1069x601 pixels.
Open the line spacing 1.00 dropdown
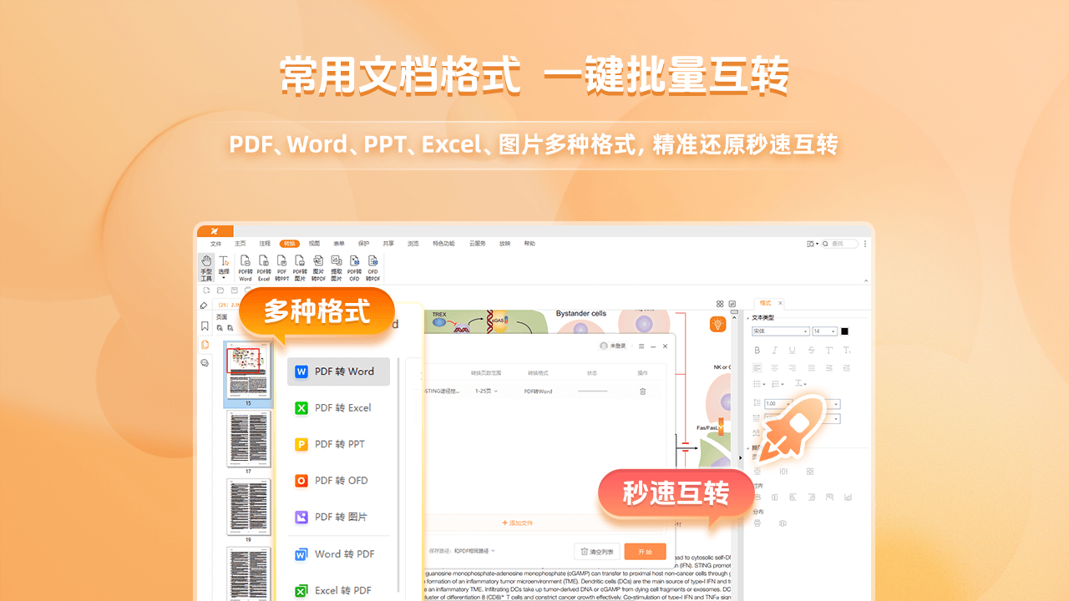778,404
